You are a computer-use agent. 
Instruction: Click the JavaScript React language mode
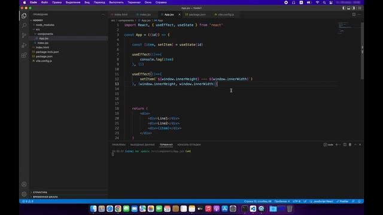[323, 201]
